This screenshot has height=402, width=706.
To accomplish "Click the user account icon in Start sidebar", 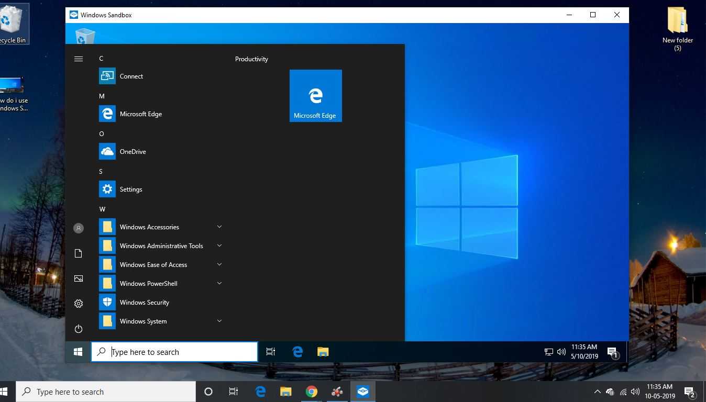I will pyautogui.click(x=79, y=228).
